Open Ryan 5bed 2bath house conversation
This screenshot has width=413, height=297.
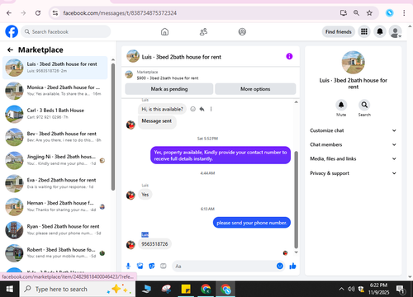[x=55, y=230]
